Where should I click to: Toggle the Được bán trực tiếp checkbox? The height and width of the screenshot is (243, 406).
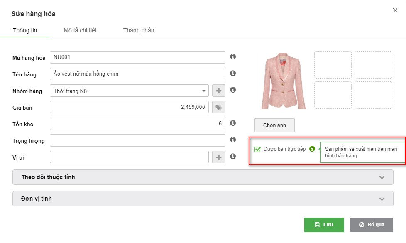pos(257,149)
